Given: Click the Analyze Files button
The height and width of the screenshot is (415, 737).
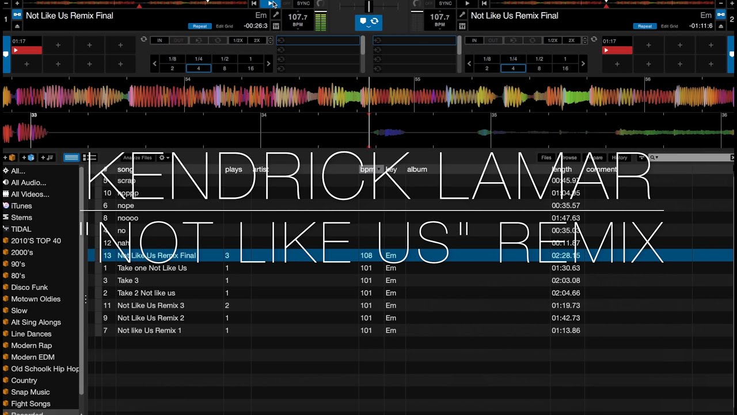Looking at the screenshot, I should click(138, 157).
